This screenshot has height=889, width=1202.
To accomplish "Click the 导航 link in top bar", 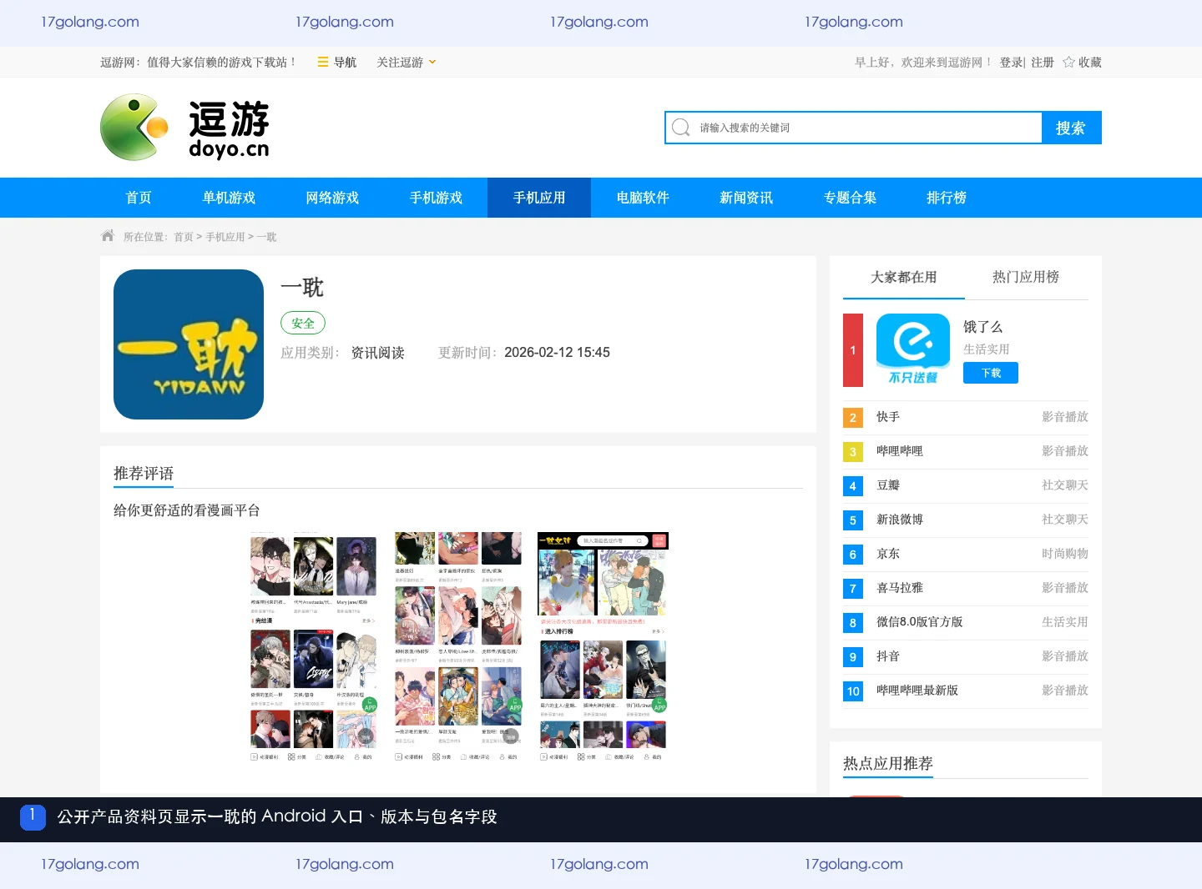I will click(345, 62).
